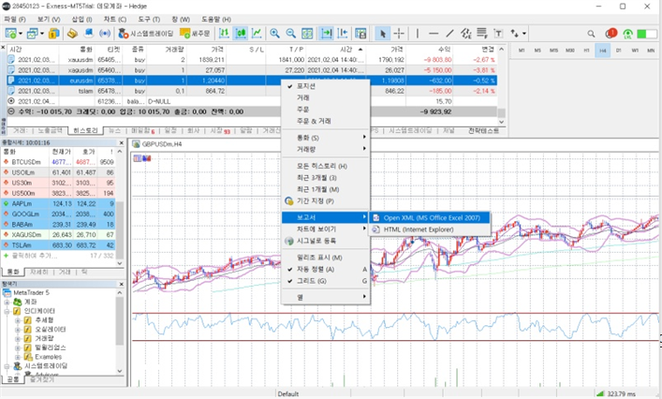The width and height of the screenshot is (662, 399).
Task: Toggle the 그리드 (G) grid option
Action: pos(326,281)
